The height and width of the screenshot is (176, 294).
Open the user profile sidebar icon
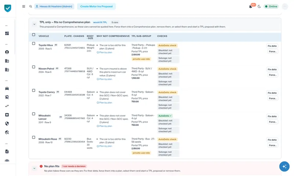pos(7,52)
